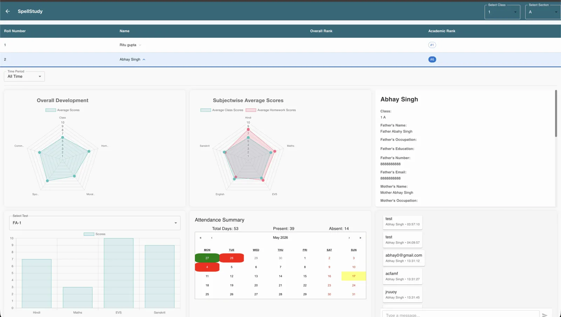561x317 pixels.
Task: Select the red day 4 in calendar
Action: [207, 267]
